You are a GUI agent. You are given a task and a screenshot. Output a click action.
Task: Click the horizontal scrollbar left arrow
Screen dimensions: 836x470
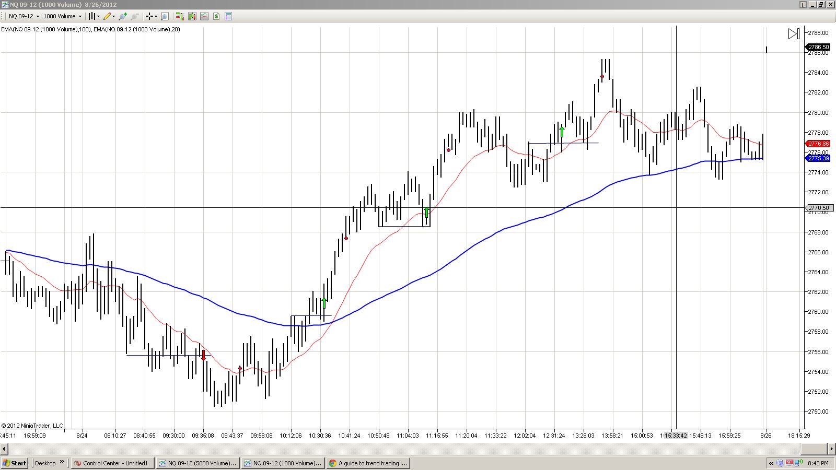(4, 449)
